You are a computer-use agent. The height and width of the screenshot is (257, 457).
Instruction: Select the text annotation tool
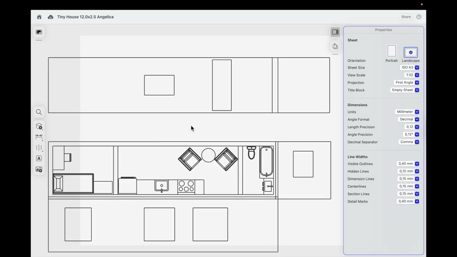[x=39, y=158]
